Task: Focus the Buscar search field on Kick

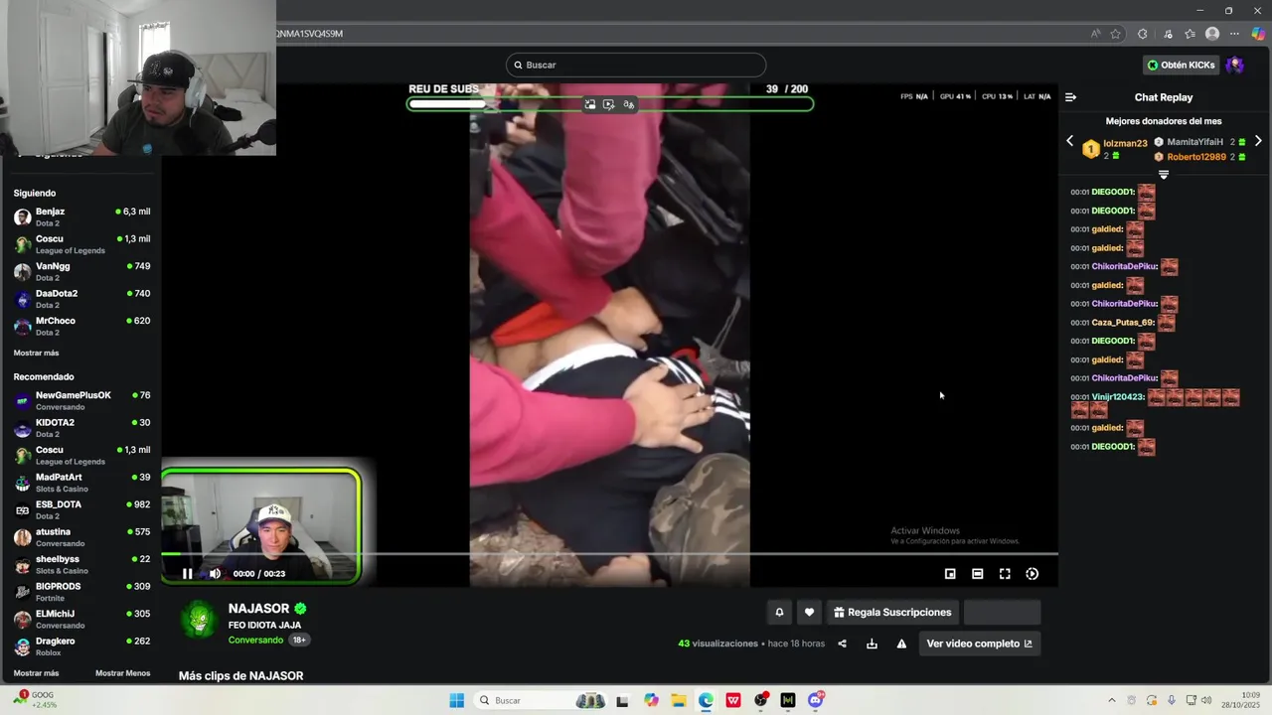Action: point(636,65)
